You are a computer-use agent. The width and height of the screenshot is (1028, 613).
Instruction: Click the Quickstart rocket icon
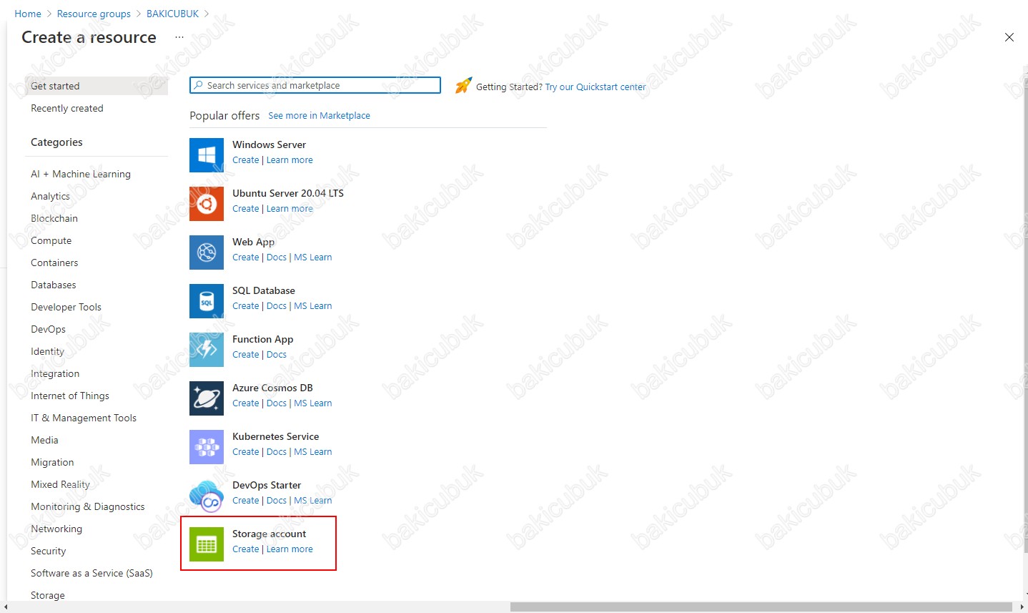(x=463, y=86)
